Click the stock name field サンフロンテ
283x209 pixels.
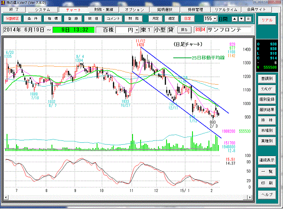229,30
